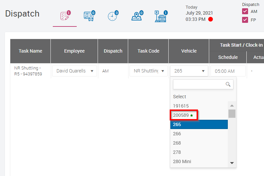Click the 05:00 AM schedule time field
Screen dimensions: 264x176
pos(228,71)
